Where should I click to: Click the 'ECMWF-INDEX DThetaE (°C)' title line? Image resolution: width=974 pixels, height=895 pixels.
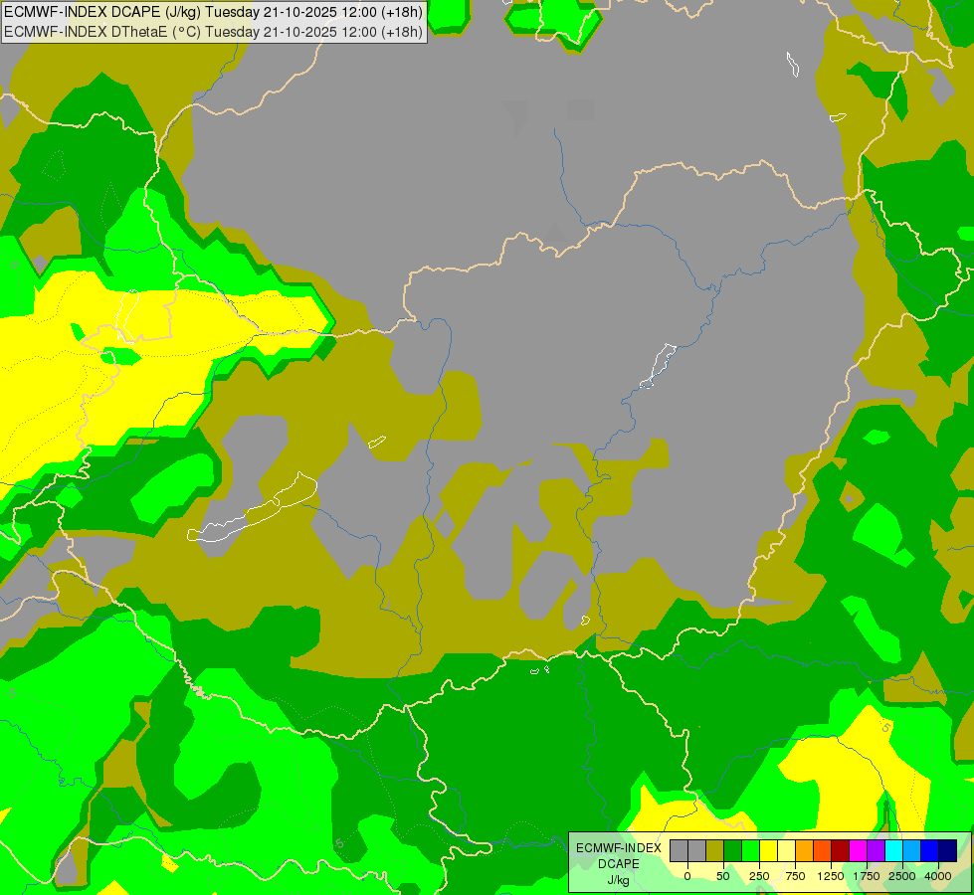213,32
